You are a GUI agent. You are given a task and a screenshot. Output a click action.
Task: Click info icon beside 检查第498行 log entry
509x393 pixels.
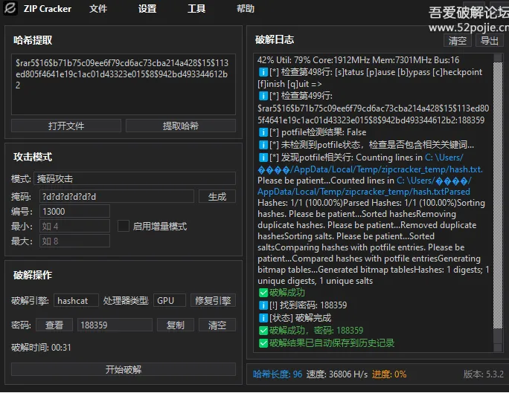pos(263,72)
